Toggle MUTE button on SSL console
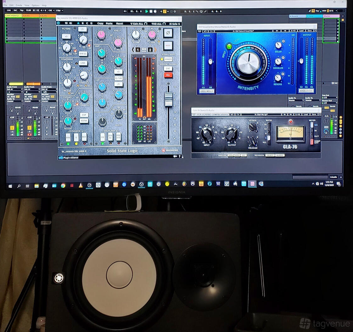 [x=168, y=45]
